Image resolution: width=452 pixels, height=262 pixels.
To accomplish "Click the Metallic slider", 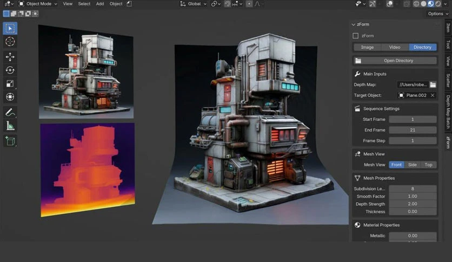I will tap(413, 235).
